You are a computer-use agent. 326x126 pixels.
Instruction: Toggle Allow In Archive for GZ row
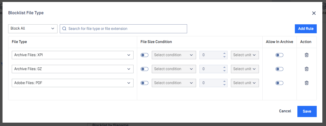pyautogui.click(x=279, y=69)
